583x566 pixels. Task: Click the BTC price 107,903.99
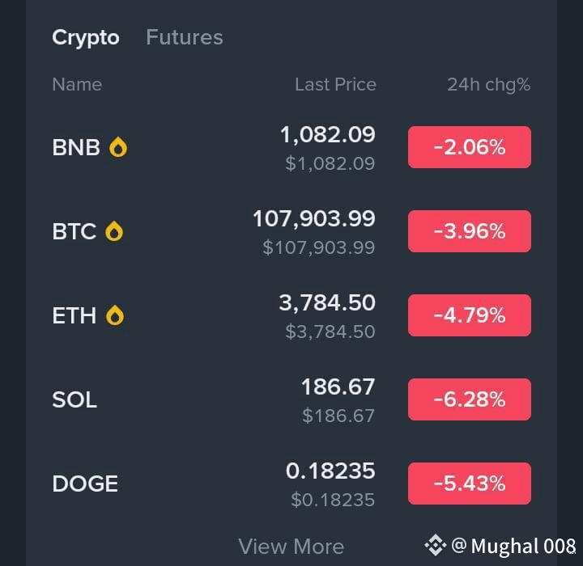314,218
